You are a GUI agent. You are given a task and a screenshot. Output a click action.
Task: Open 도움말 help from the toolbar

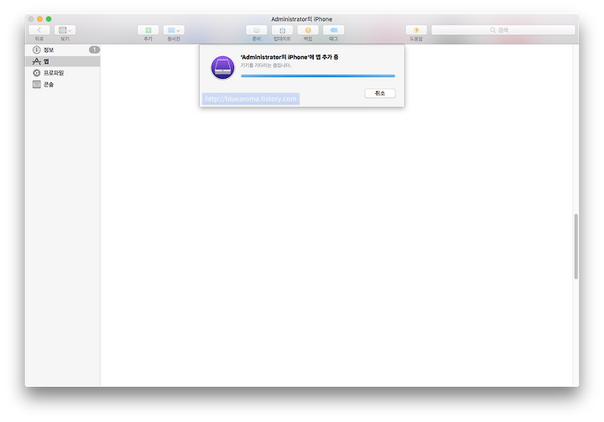416,30
